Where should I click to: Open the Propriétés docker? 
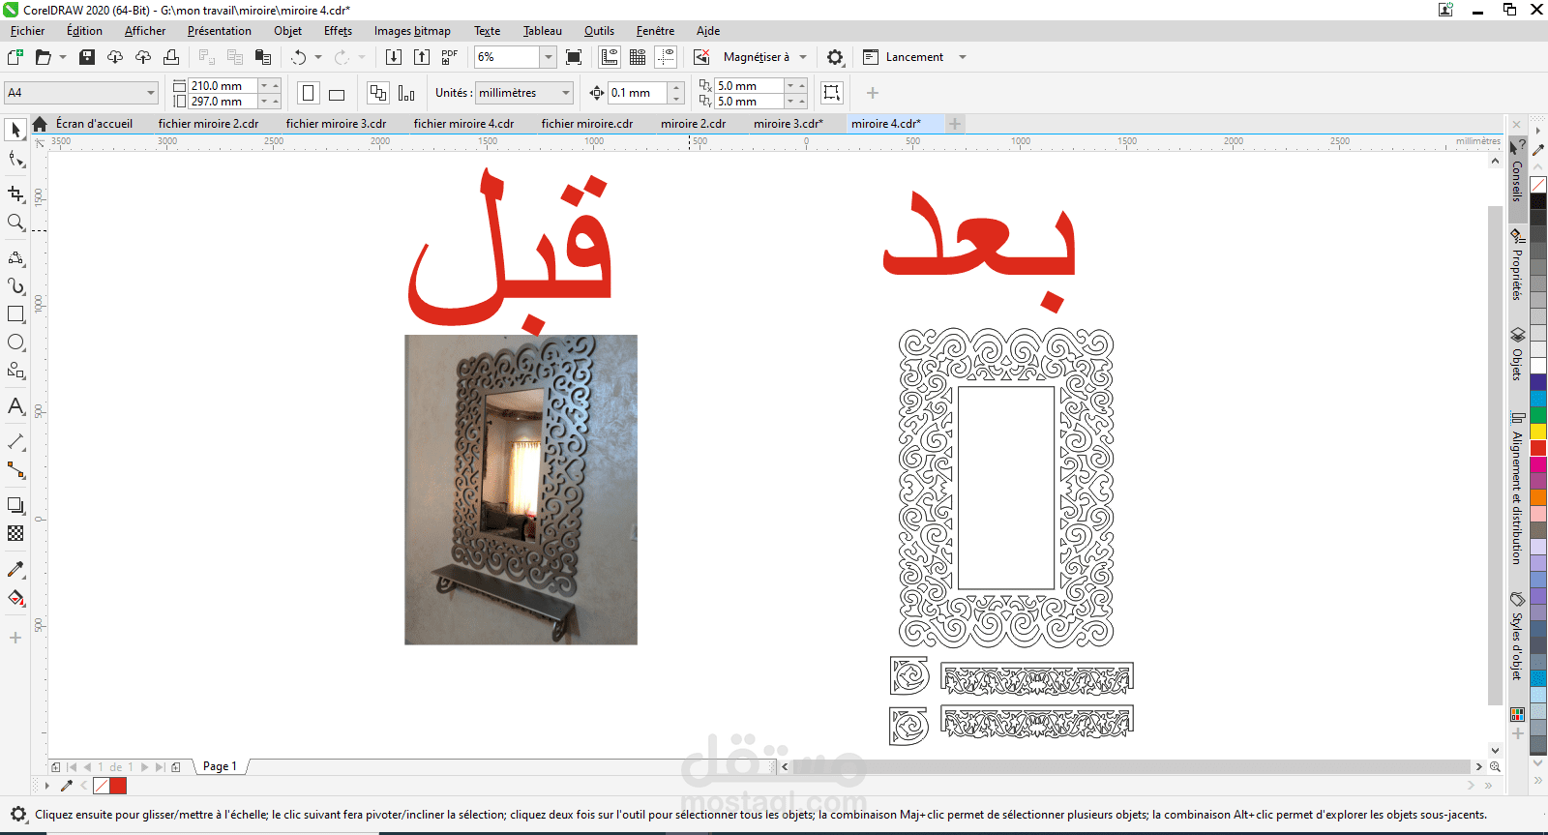pos(1517,265)
